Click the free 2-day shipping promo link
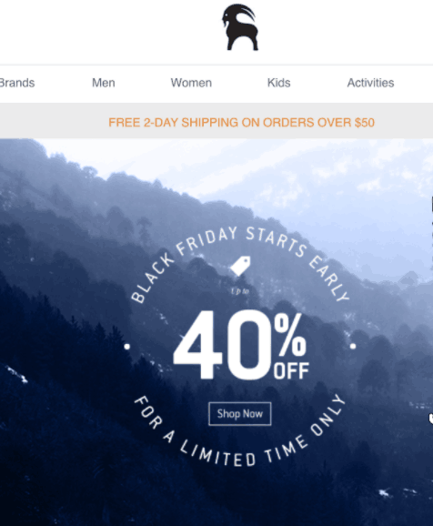433x526 pixels. click(241, 123)
